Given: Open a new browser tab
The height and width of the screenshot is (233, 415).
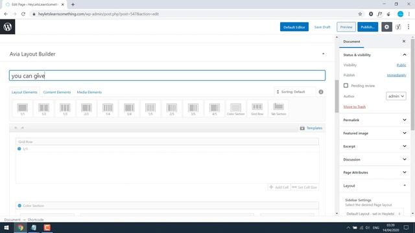Looking at the screenshot, I should point(73,5).
